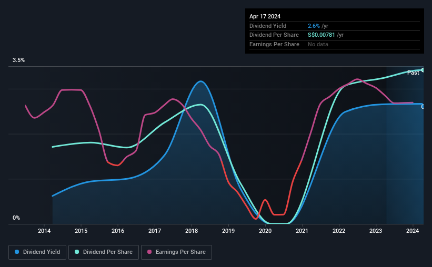Click the 2022 x-axis label

coord(339,231)
